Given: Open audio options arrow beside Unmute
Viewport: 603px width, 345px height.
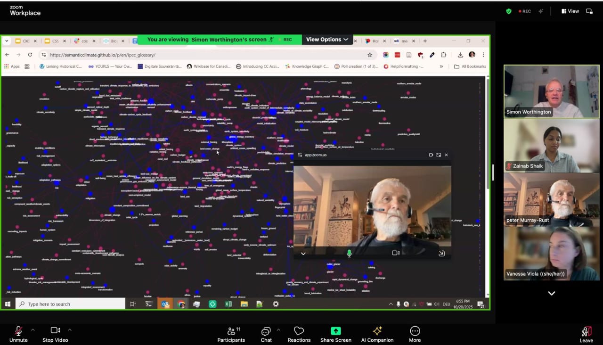Looking at the screenshot, I should tap(33, 330).
